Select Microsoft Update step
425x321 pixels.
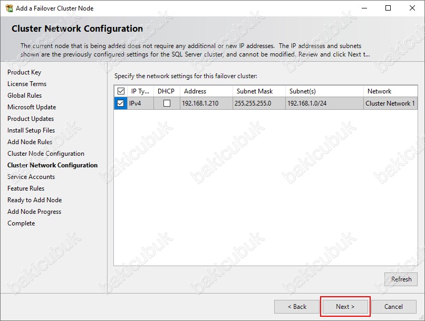point(32,107)
